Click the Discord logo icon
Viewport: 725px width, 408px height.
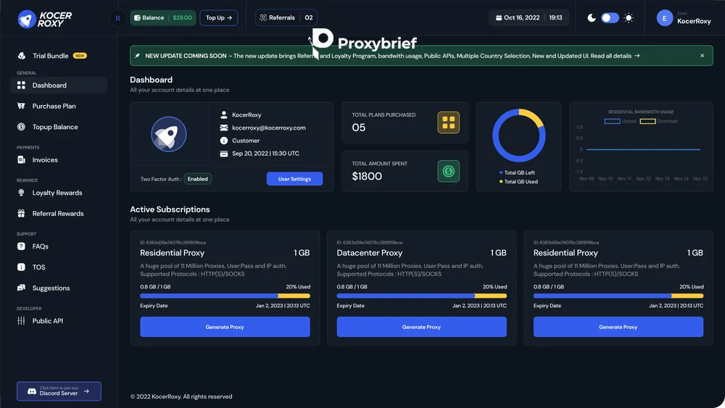pos(32,391)
